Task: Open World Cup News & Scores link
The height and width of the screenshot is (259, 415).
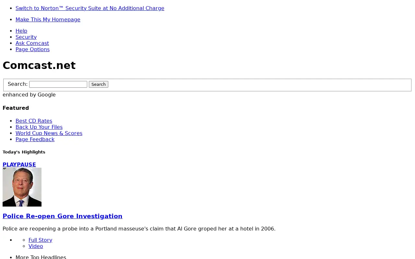Action: (x=49, y=133)
